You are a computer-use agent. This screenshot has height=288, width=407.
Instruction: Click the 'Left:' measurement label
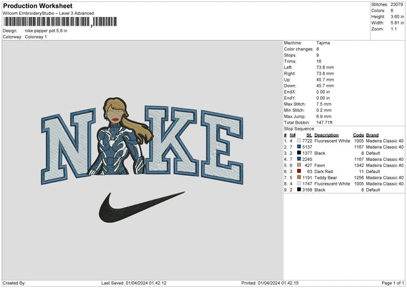pyautogui.click(x=288, y=67)
